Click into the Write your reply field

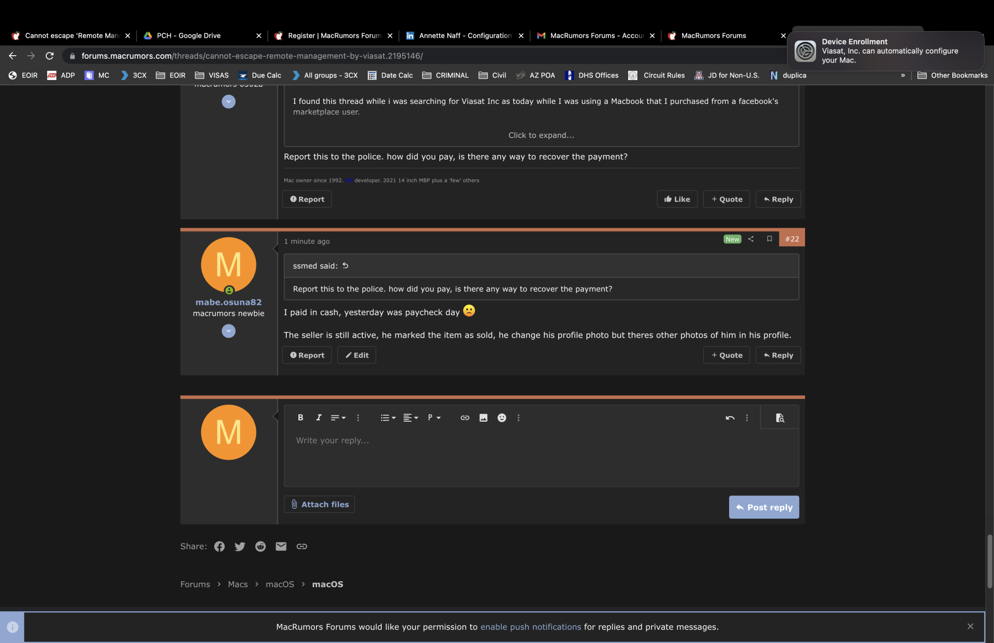(541, 458)
